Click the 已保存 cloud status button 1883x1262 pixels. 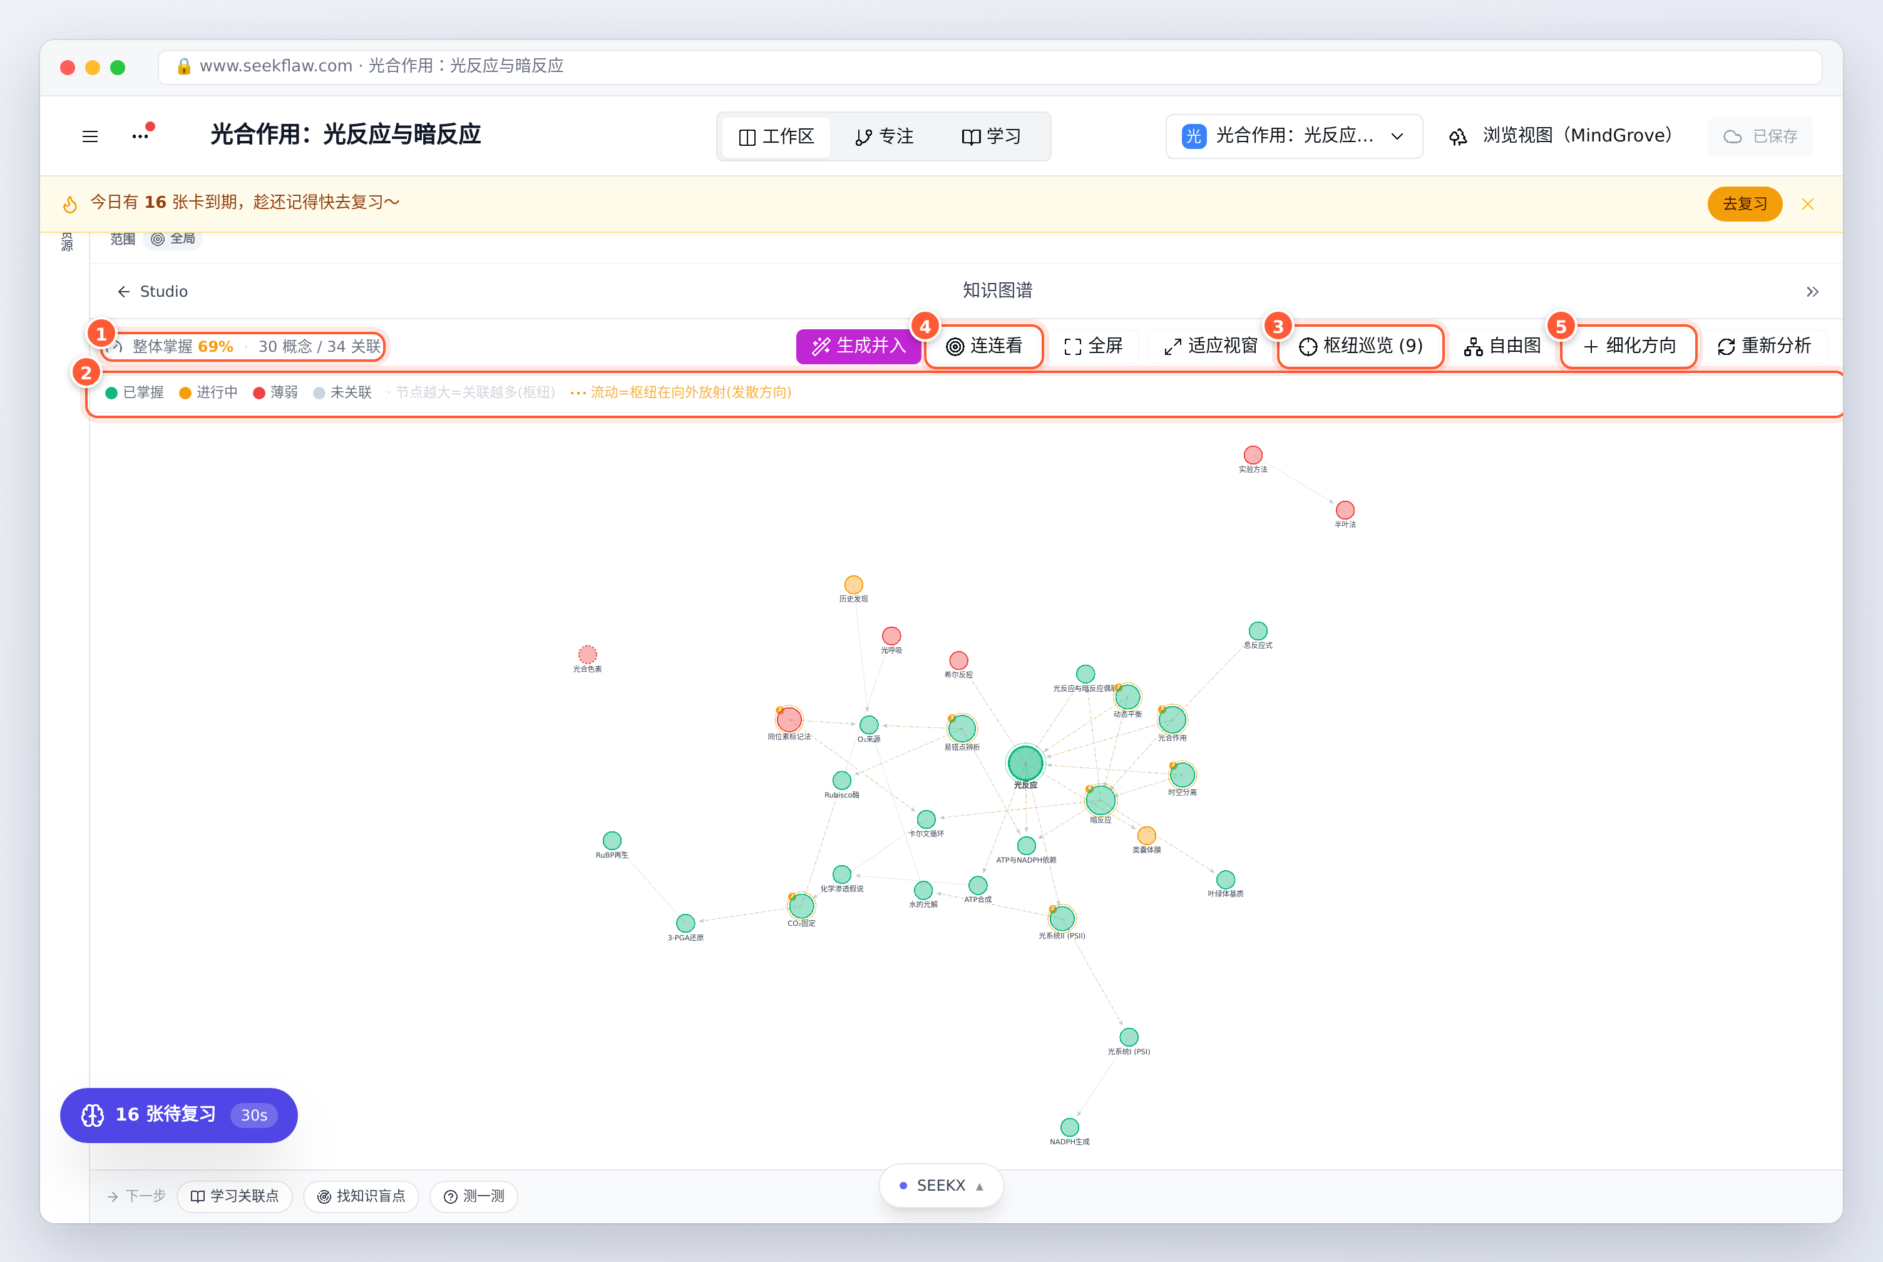click(x=1760, y=136)
